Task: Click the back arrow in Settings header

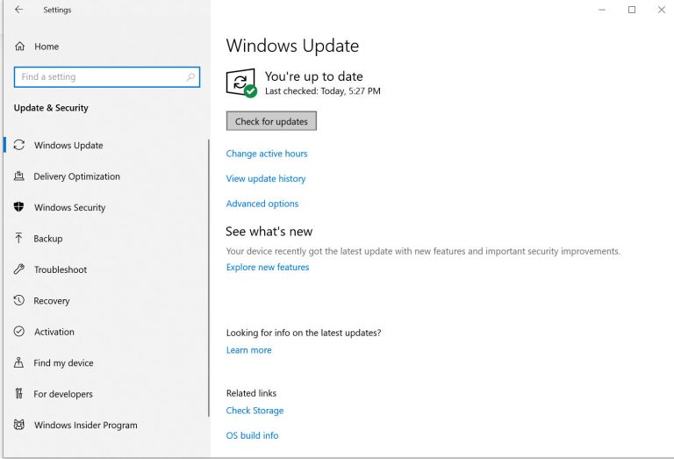Action: click(19, 10)
